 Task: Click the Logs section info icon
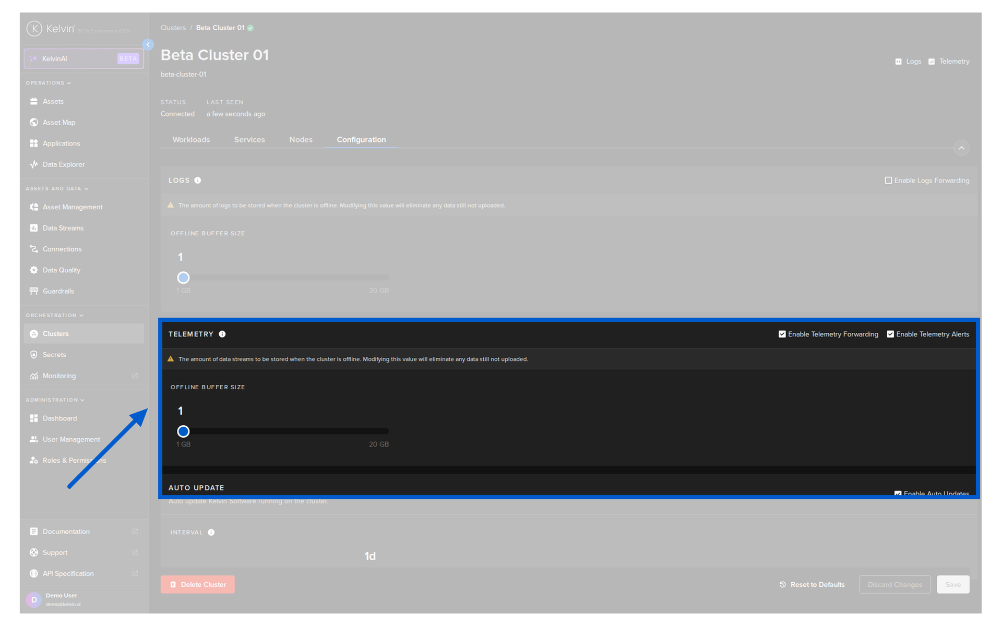tap(198, 180)
